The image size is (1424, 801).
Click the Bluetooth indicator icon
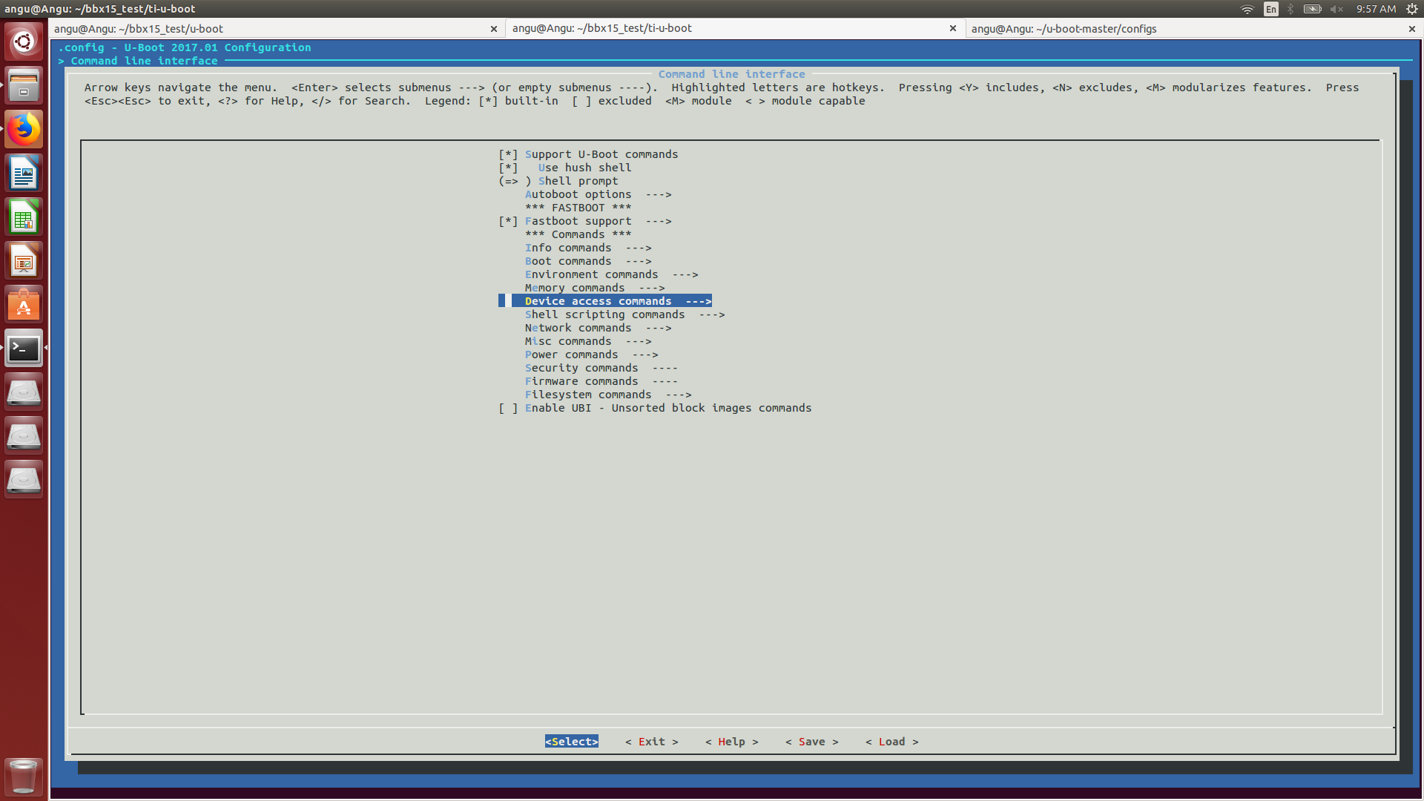(x=1290, y=9)
